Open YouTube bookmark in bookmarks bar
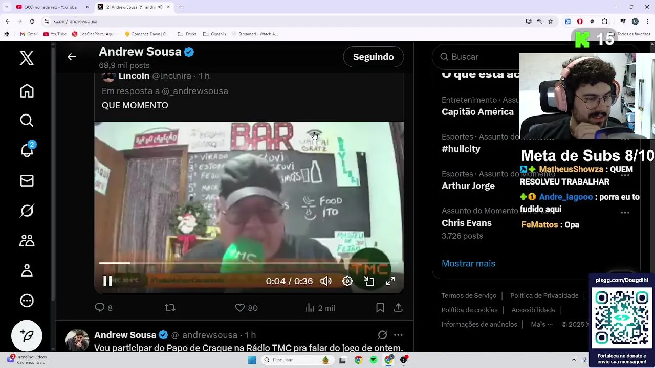655x368 pixels. click(x=55, y=34)
